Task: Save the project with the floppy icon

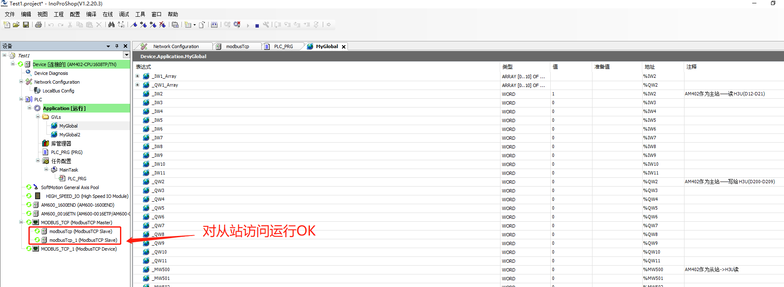Action: point(26,25)
